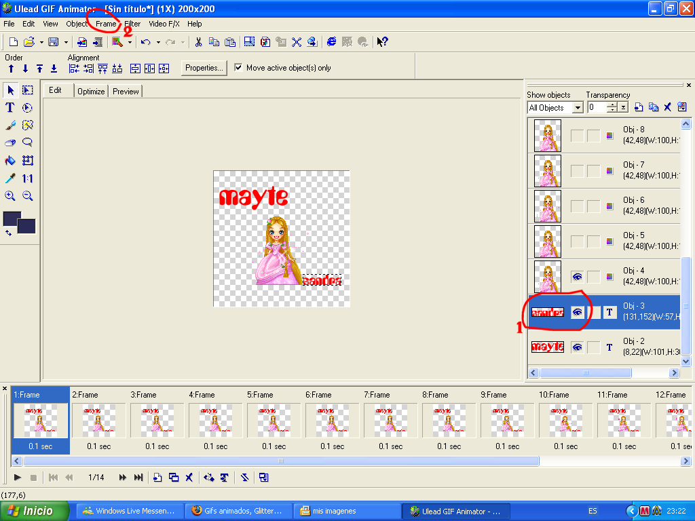Open the mis imagenes folder window
This screenshot has width=695, height=521.
click(347, 511)
